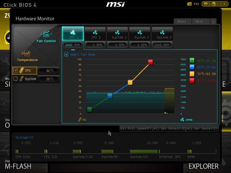Switch to the CPU 2 fan tab
This screenshot has height=173, width=231.
[95, 34]
